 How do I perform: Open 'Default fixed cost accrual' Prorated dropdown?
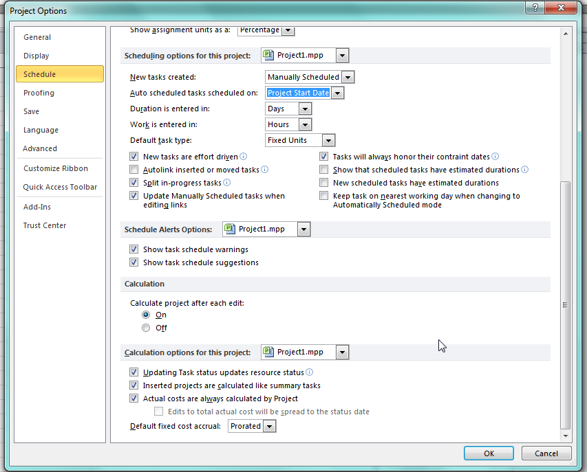click(269, 426)
